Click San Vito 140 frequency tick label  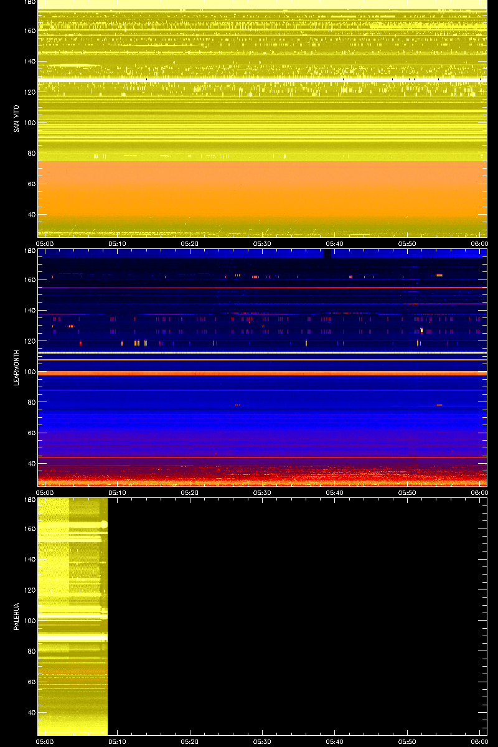[x=29, y=62]
